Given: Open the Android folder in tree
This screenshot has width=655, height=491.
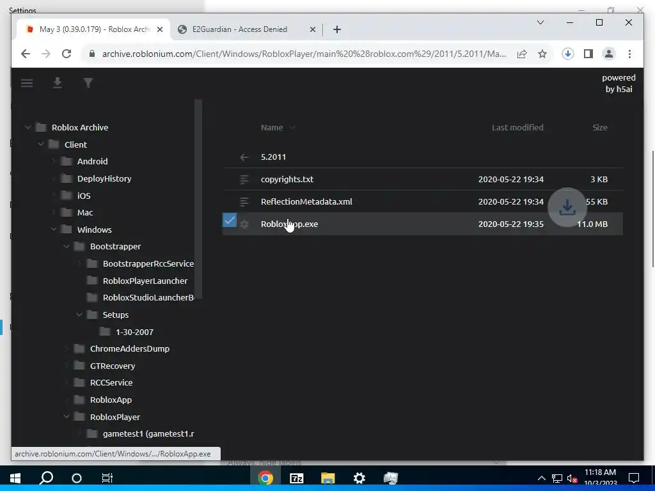Looking at the screenshot, I should pyautogui.click(x=92, y=161).
